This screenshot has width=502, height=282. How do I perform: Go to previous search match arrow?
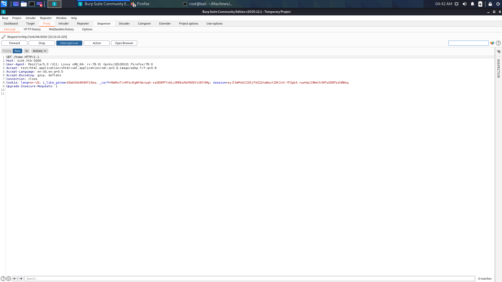[x=15, y=279]
